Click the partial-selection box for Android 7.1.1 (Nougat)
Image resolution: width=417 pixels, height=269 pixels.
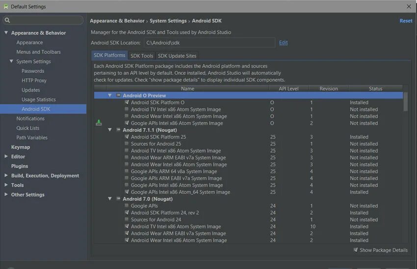119,130
